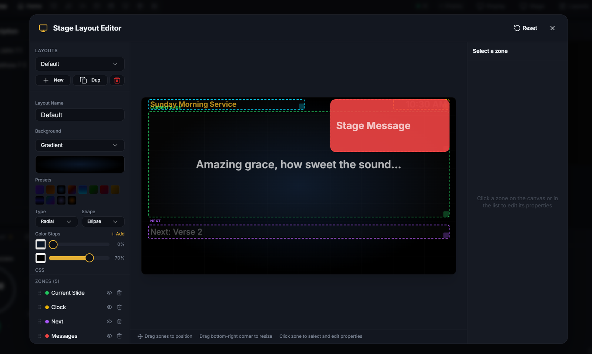Open the Radial gradient Type dropdown
Image resolution: width=592 pixels, height=354 pixels.
(56, 221)
